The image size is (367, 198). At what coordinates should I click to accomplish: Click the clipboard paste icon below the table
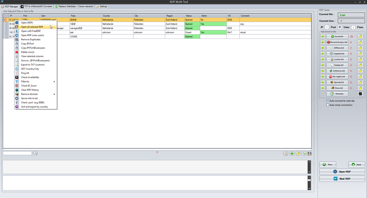click(286, 154)
